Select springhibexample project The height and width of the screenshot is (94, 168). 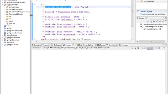[11, 40]
